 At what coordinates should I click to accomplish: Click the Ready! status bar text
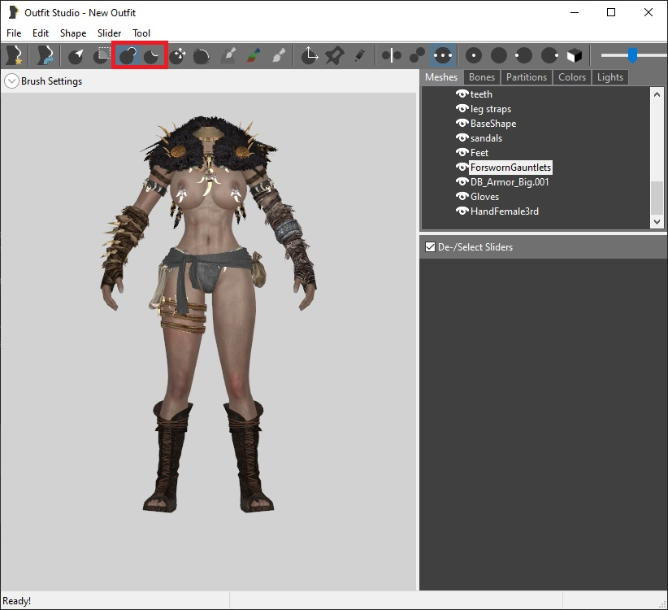16,600
